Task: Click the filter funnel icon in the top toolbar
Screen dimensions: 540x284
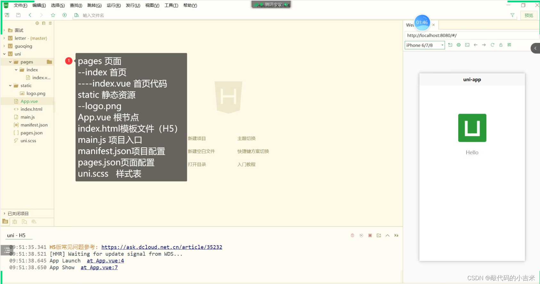Action: point(512,15)
